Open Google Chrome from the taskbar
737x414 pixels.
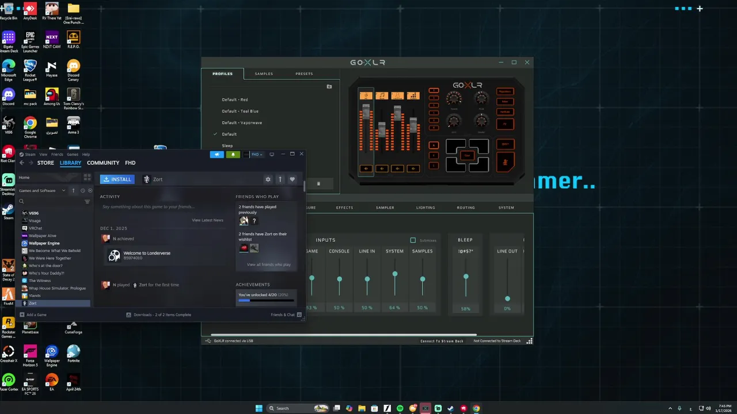pyautogui.click(x=476, y=408)
